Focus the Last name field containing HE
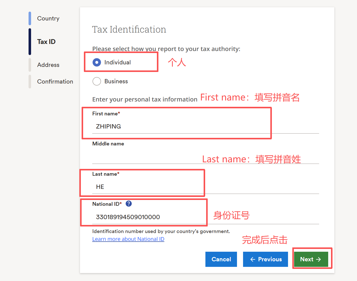Image resolution: width=357 pixels, height=281 pixels. [147, 187]
